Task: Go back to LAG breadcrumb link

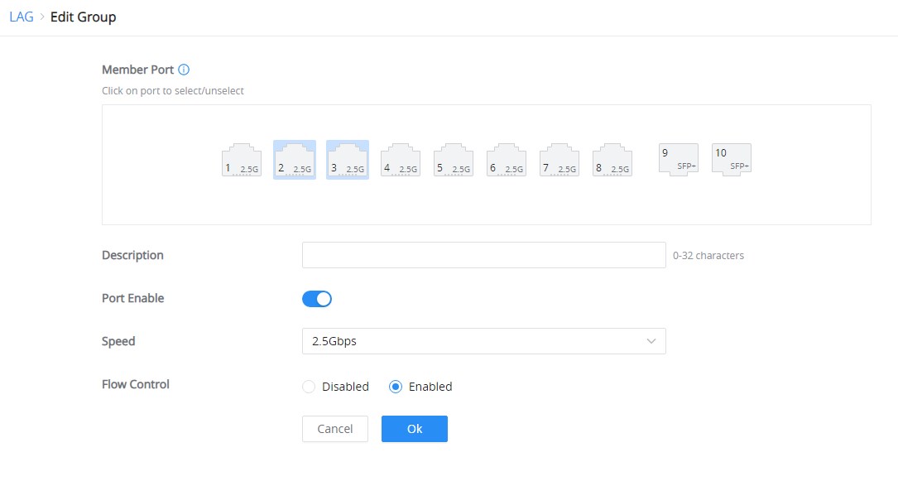Action: [22, 17]
